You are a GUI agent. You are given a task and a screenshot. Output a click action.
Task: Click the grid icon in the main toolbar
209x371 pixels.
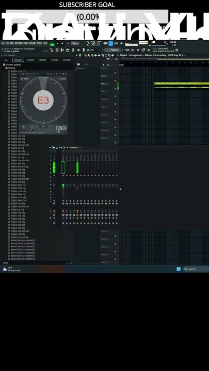(x=57, y=50)
